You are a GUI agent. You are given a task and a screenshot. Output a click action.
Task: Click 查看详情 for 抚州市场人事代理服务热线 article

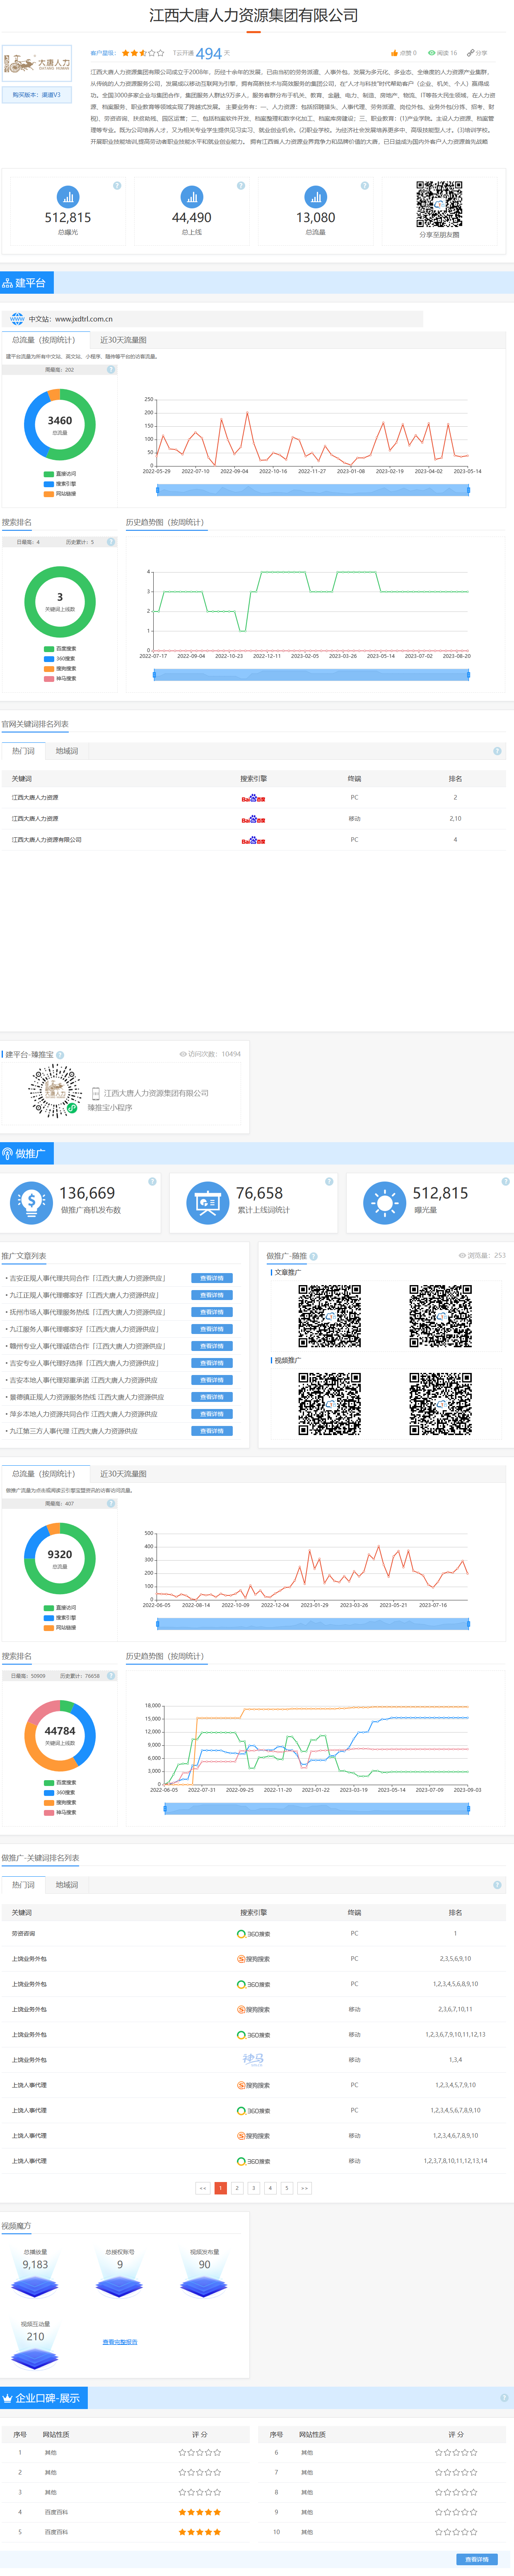point(212,1312)
